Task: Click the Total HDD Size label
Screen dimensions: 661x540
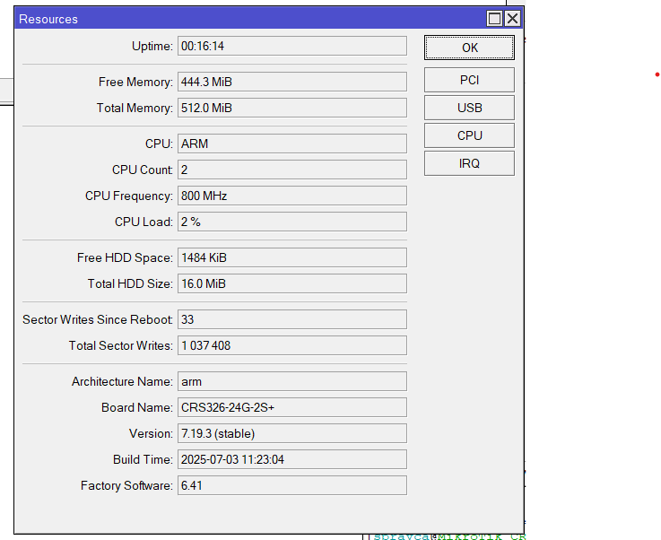Action: pos(130,283)
